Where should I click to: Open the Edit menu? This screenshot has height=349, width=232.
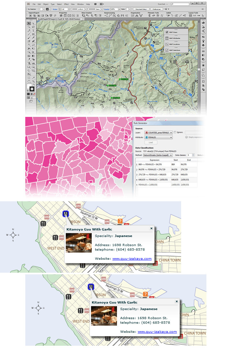[39, 4]
